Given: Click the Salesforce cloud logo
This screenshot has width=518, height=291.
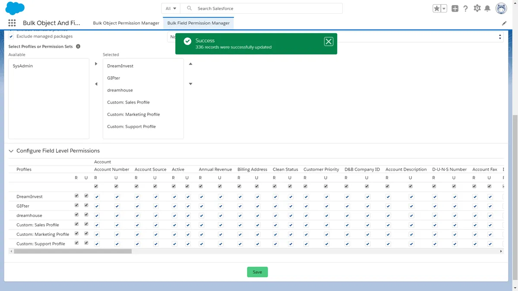Looking at the screenshot, I should pyautogui.click(x=14, y=8).
